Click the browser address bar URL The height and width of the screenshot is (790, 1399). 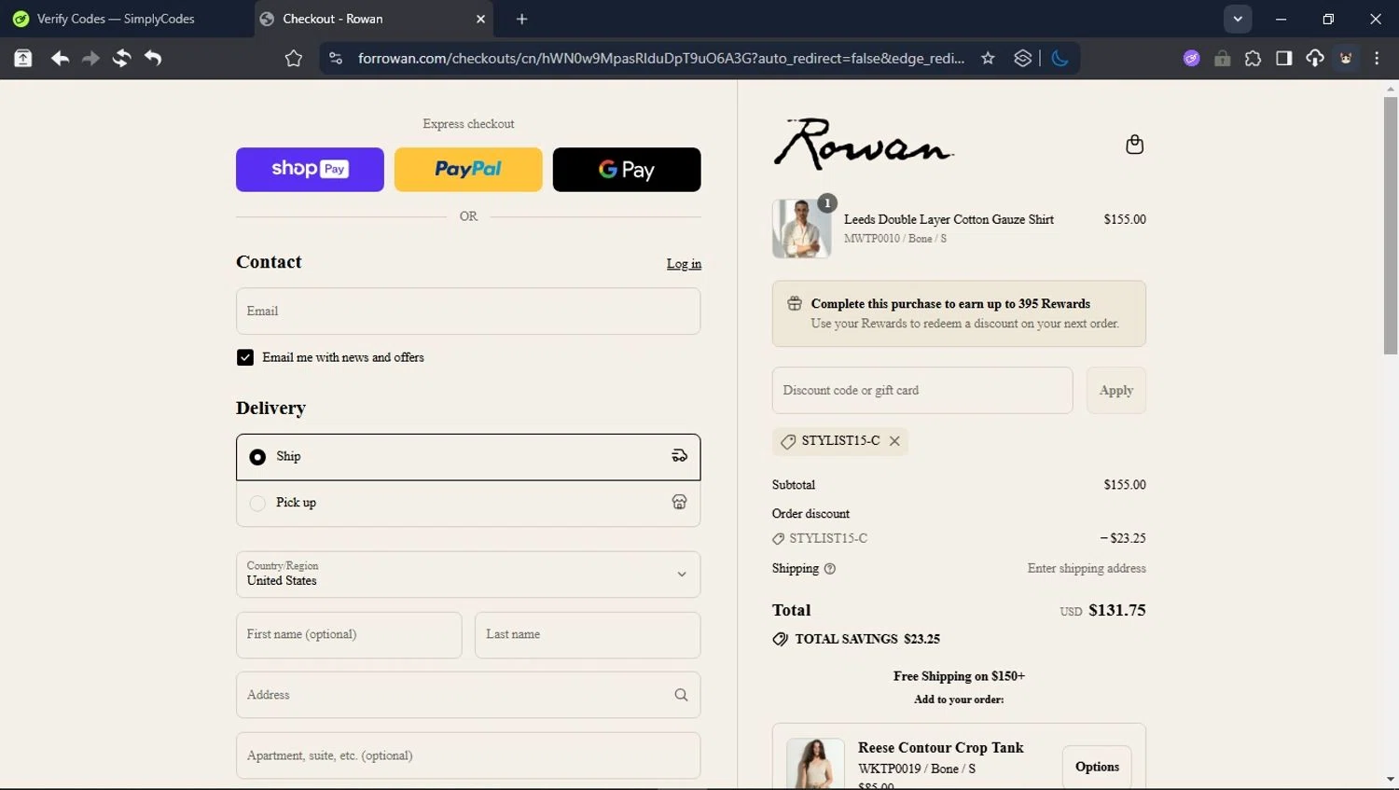[x=661, y=59]
